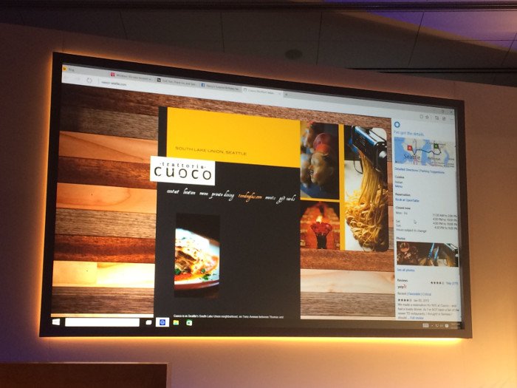Click the pasta machine photo
This screenshot has width=517, height=388.
point(366,188)
